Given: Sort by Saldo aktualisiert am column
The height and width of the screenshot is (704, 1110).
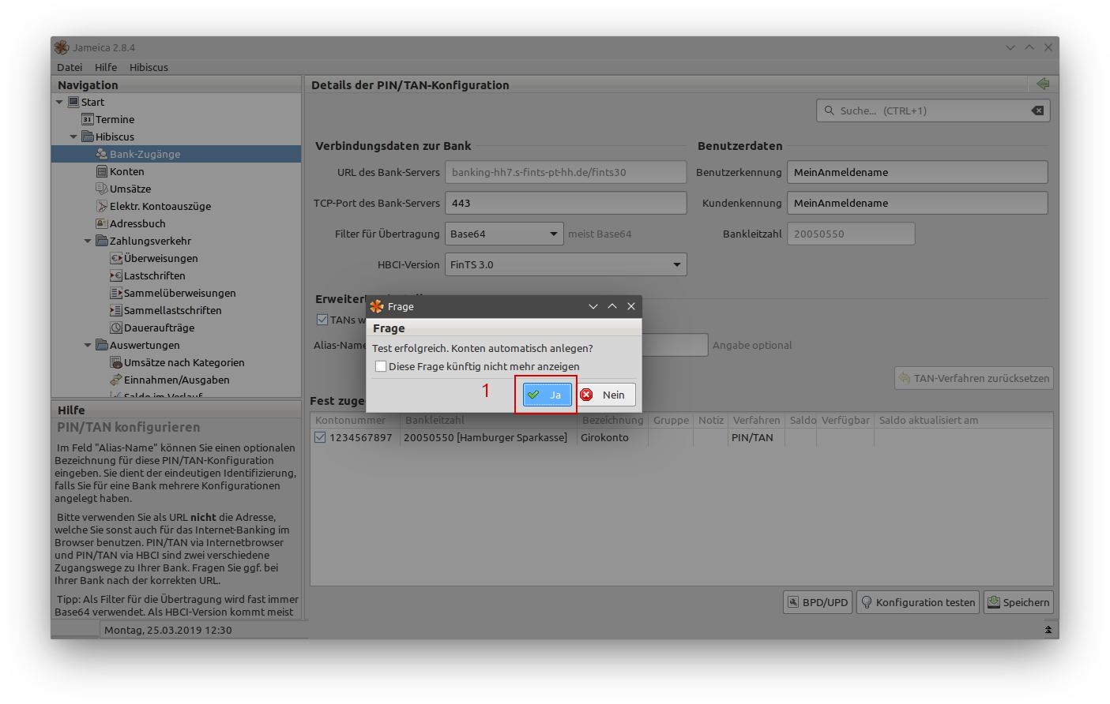Looking at the screenshot, I should pyautogui.click(x=962, y=420).
